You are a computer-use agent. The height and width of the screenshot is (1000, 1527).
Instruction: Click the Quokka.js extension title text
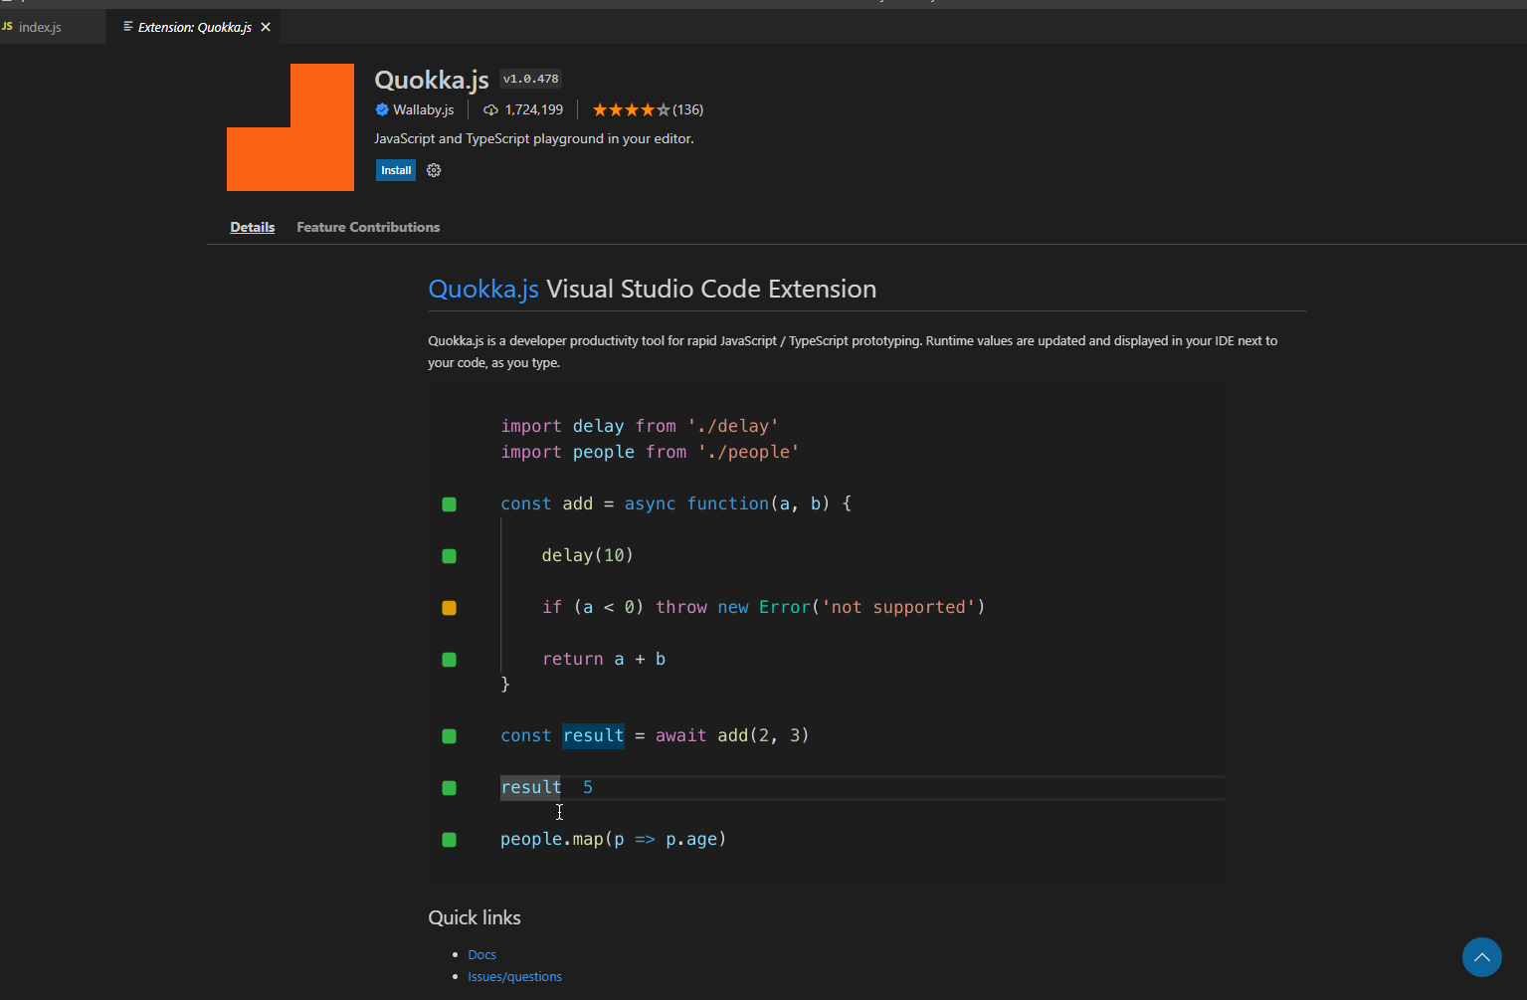coord(432,80)
